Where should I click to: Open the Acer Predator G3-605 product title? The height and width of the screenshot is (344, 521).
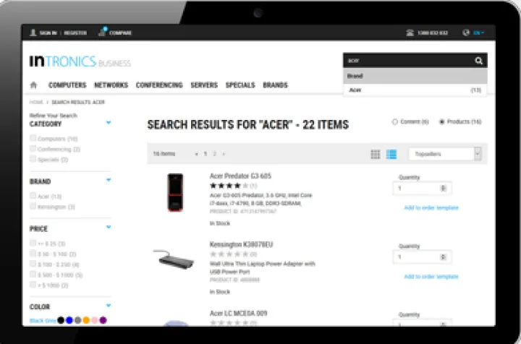240,176
